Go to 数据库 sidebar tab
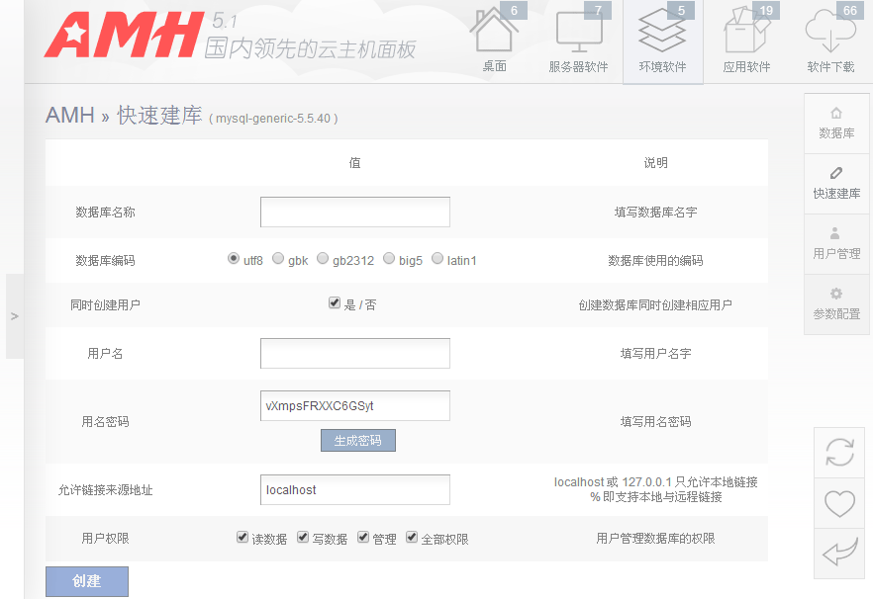873x599 pixels. click(x=836, y=124)
